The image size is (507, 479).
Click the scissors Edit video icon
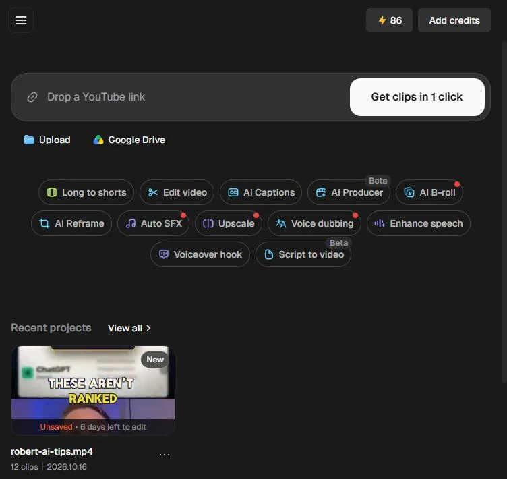coord(152,192)
